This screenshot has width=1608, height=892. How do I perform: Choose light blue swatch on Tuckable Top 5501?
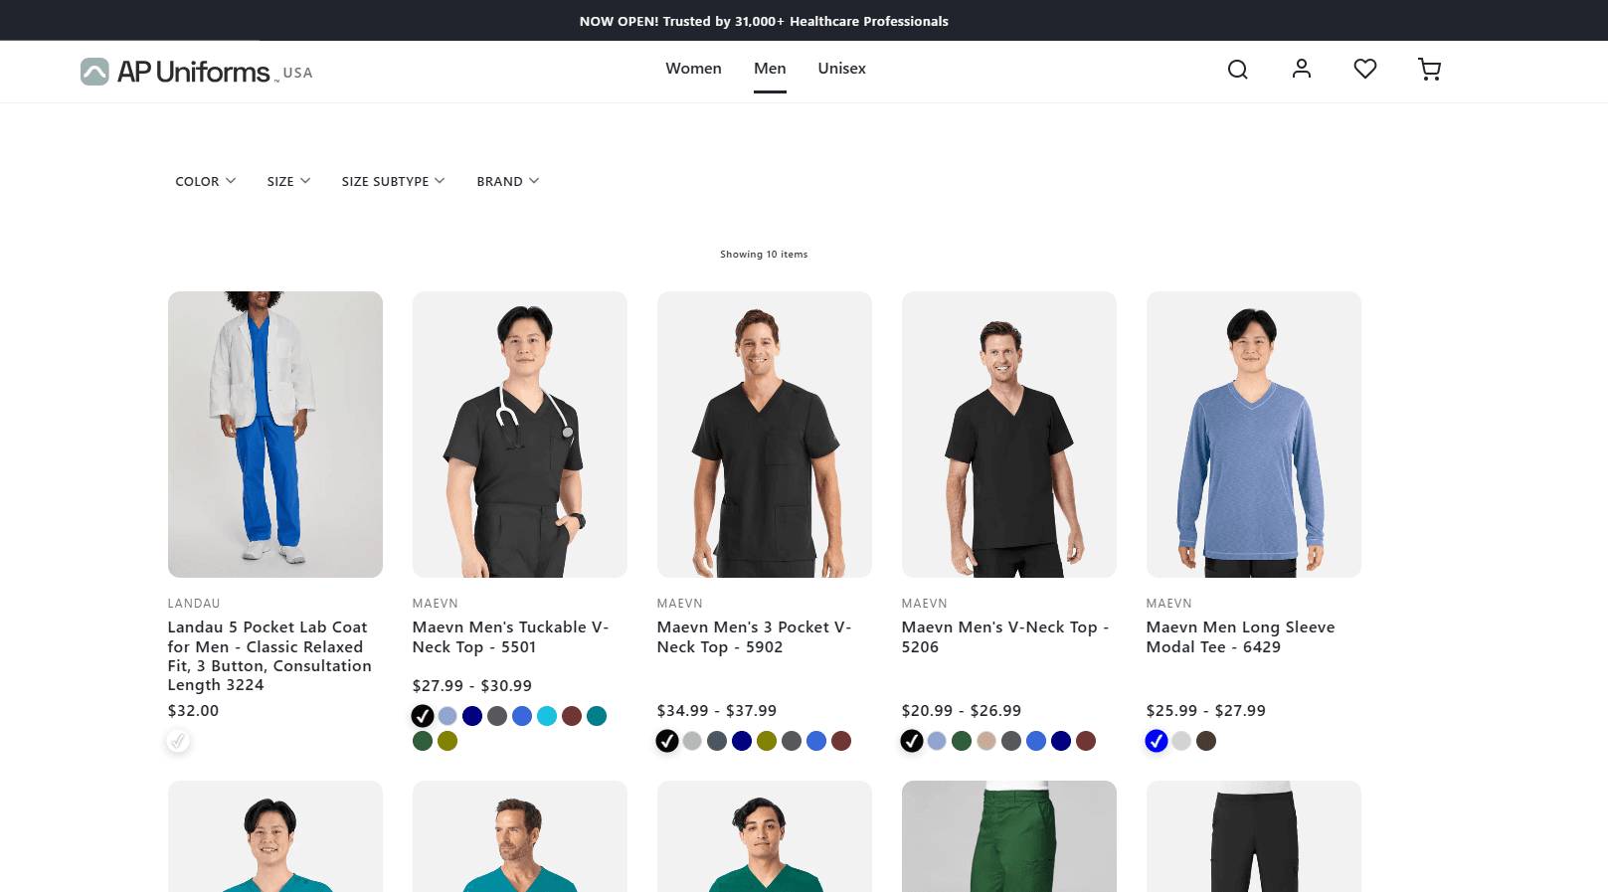[x=447, y=716]
